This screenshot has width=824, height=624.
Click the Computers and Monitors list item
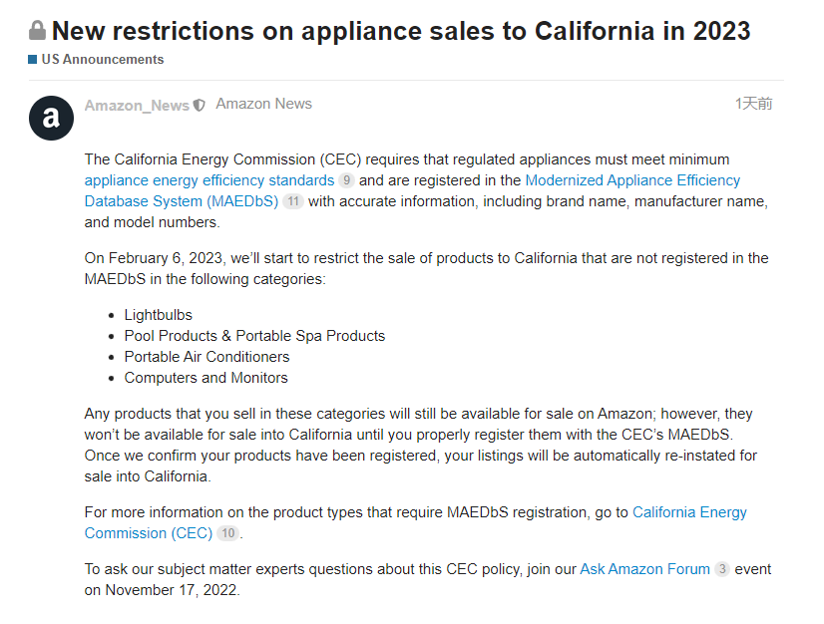[206, 378]
